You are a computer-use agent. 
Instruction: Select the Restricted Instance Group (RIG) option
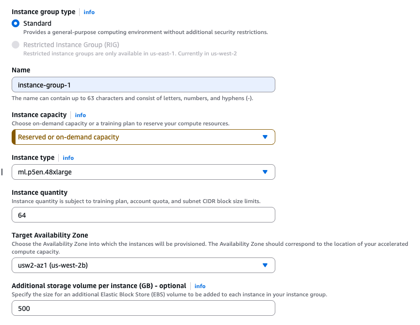coord(16,45)
